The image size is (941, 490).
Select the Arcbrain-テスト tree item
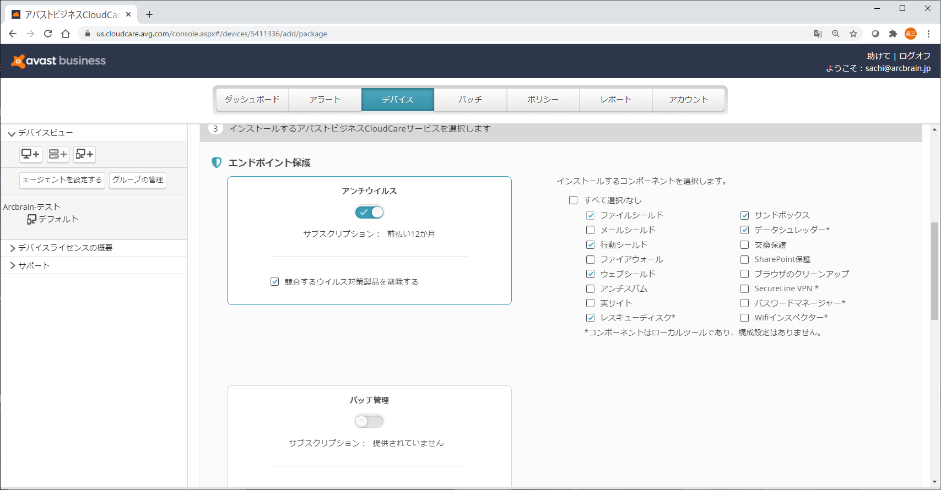32,207
